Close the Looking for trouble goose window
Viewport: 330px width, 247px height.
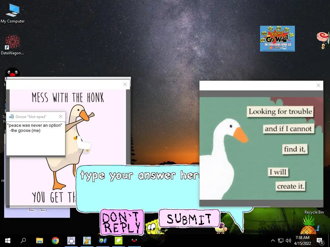(318, 85)
